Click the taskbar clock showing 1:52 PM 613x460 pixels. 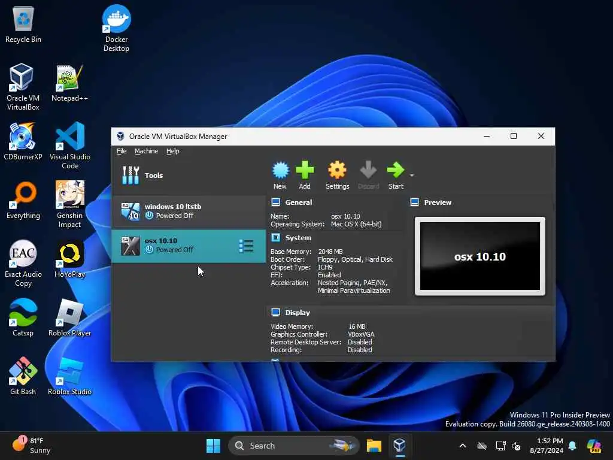[x=547, y=446]
